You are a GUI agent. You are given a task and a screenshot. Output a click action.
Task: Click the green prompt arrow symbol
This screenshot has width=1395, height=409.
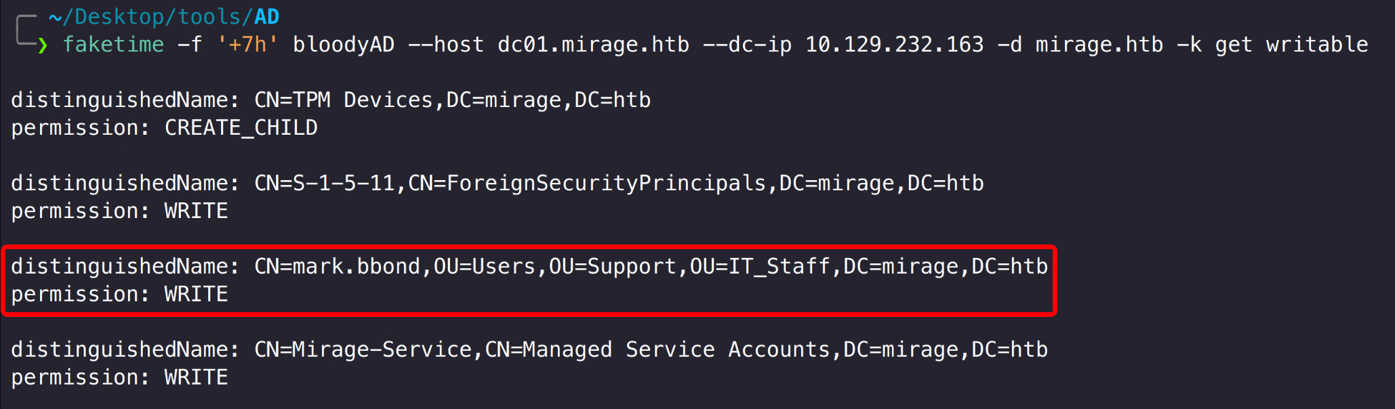pyautogui.click(x=43, y=45)
